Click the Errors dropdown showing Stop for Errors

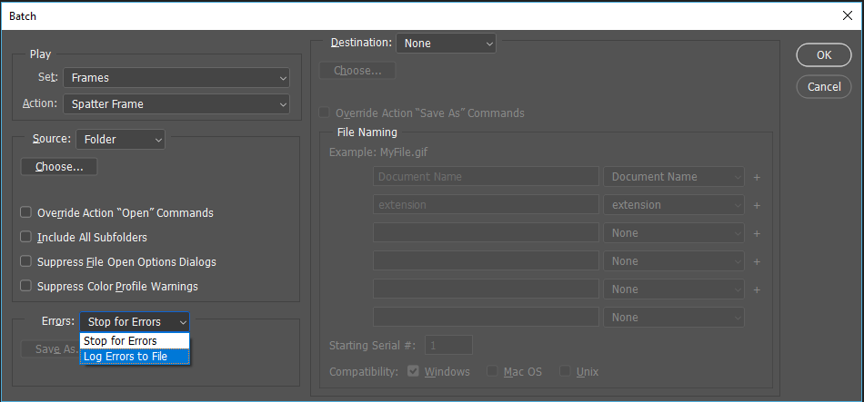[136, 321]
